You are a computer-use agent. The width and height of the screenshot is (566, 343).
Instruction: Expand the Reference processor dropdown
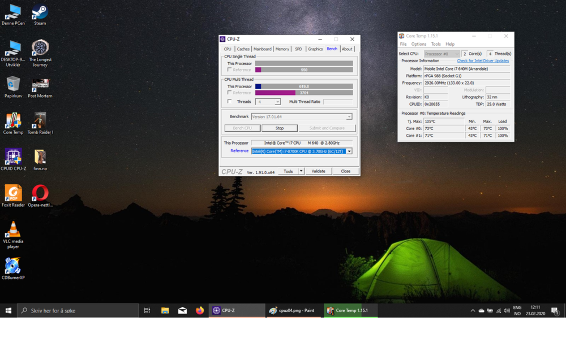(x=349, y=151)
